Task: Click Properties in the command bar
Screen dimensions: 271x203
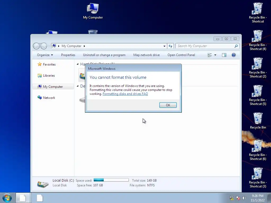Action: pyautogui.click(x=68, y=55)
